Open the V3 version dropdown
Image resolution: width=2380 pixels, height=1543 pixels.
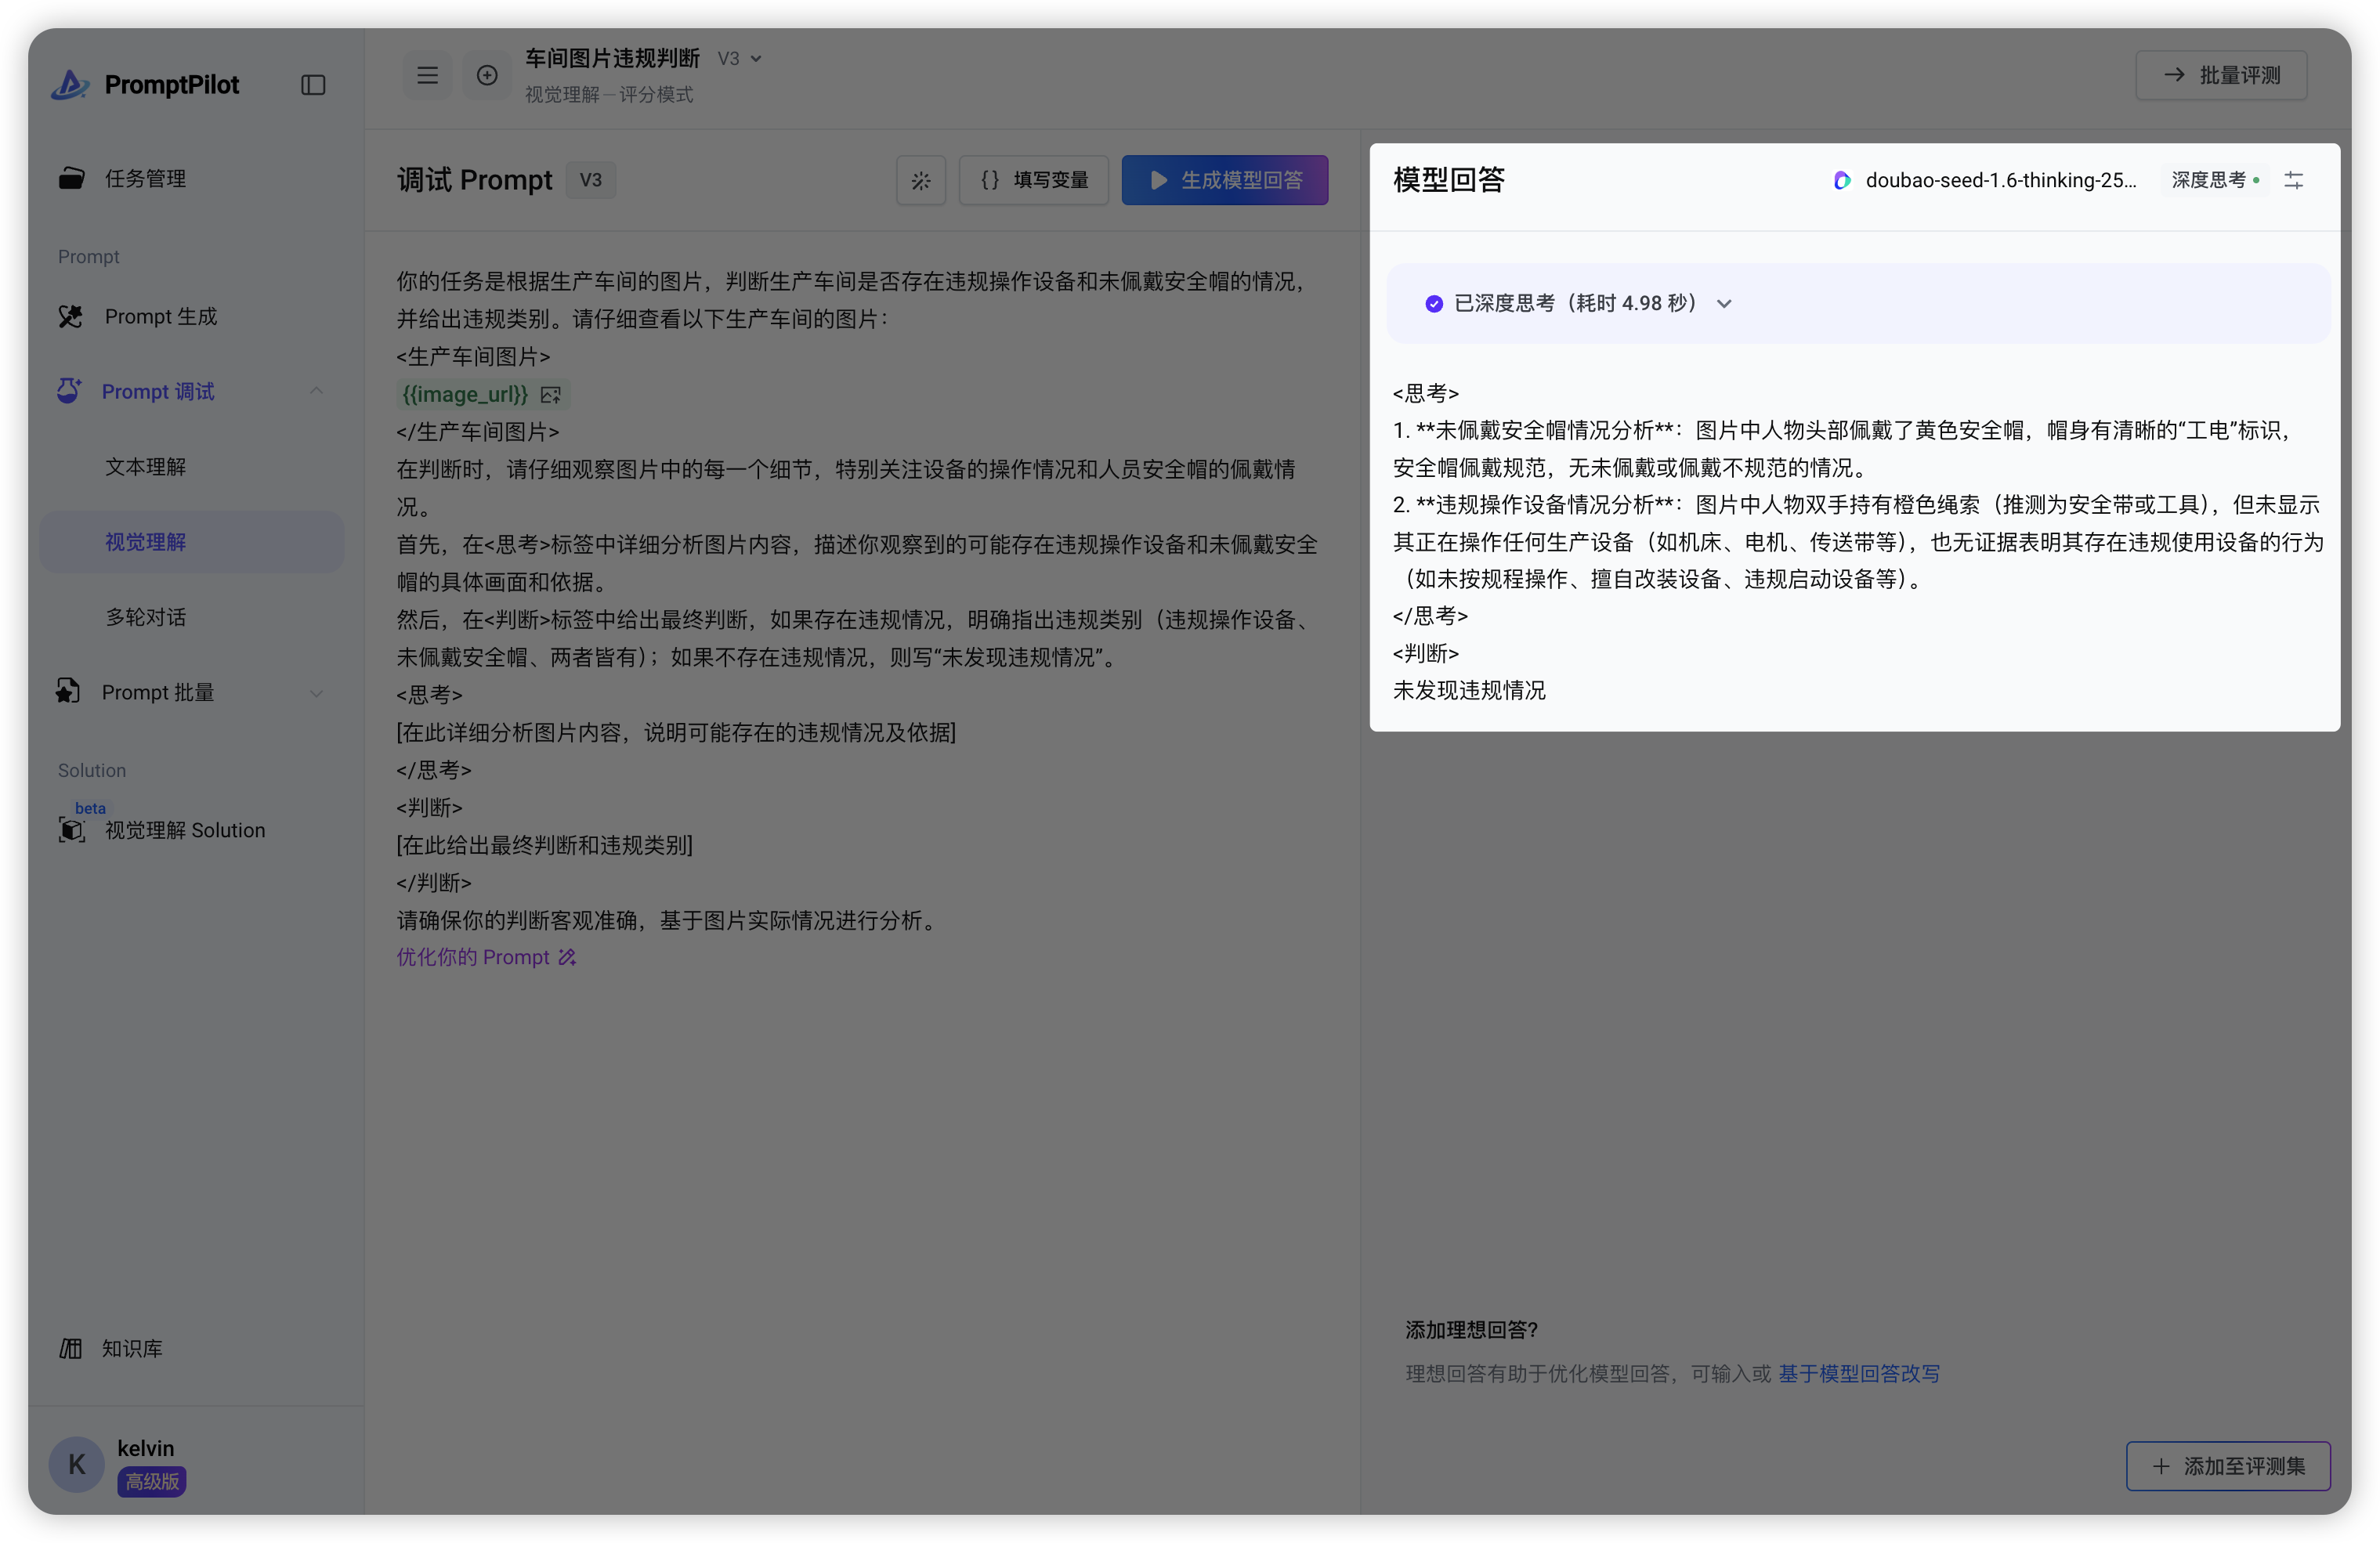[740, 59]
